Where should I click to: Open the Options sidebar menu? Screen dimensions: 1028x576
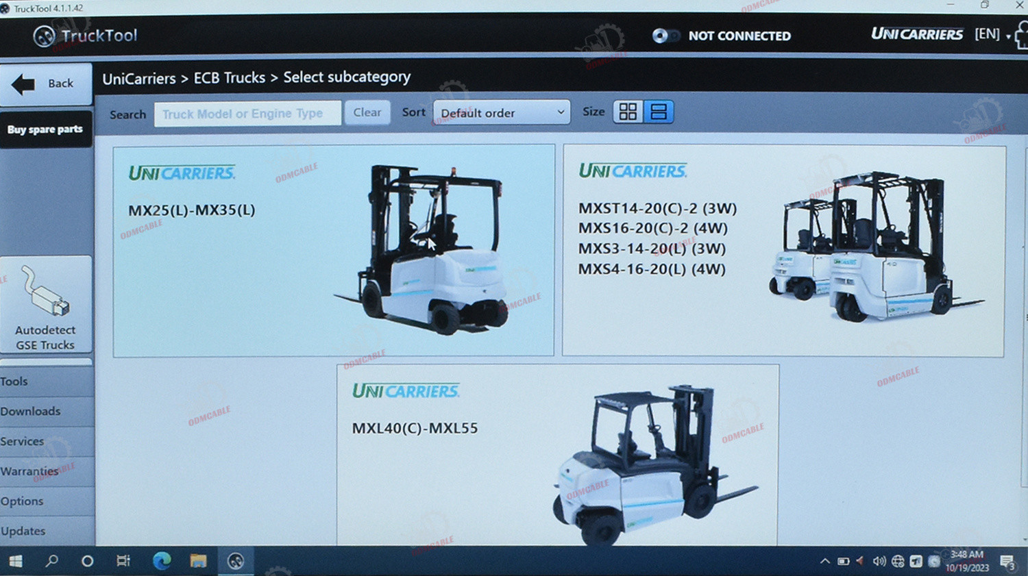[x=47, y=501]
